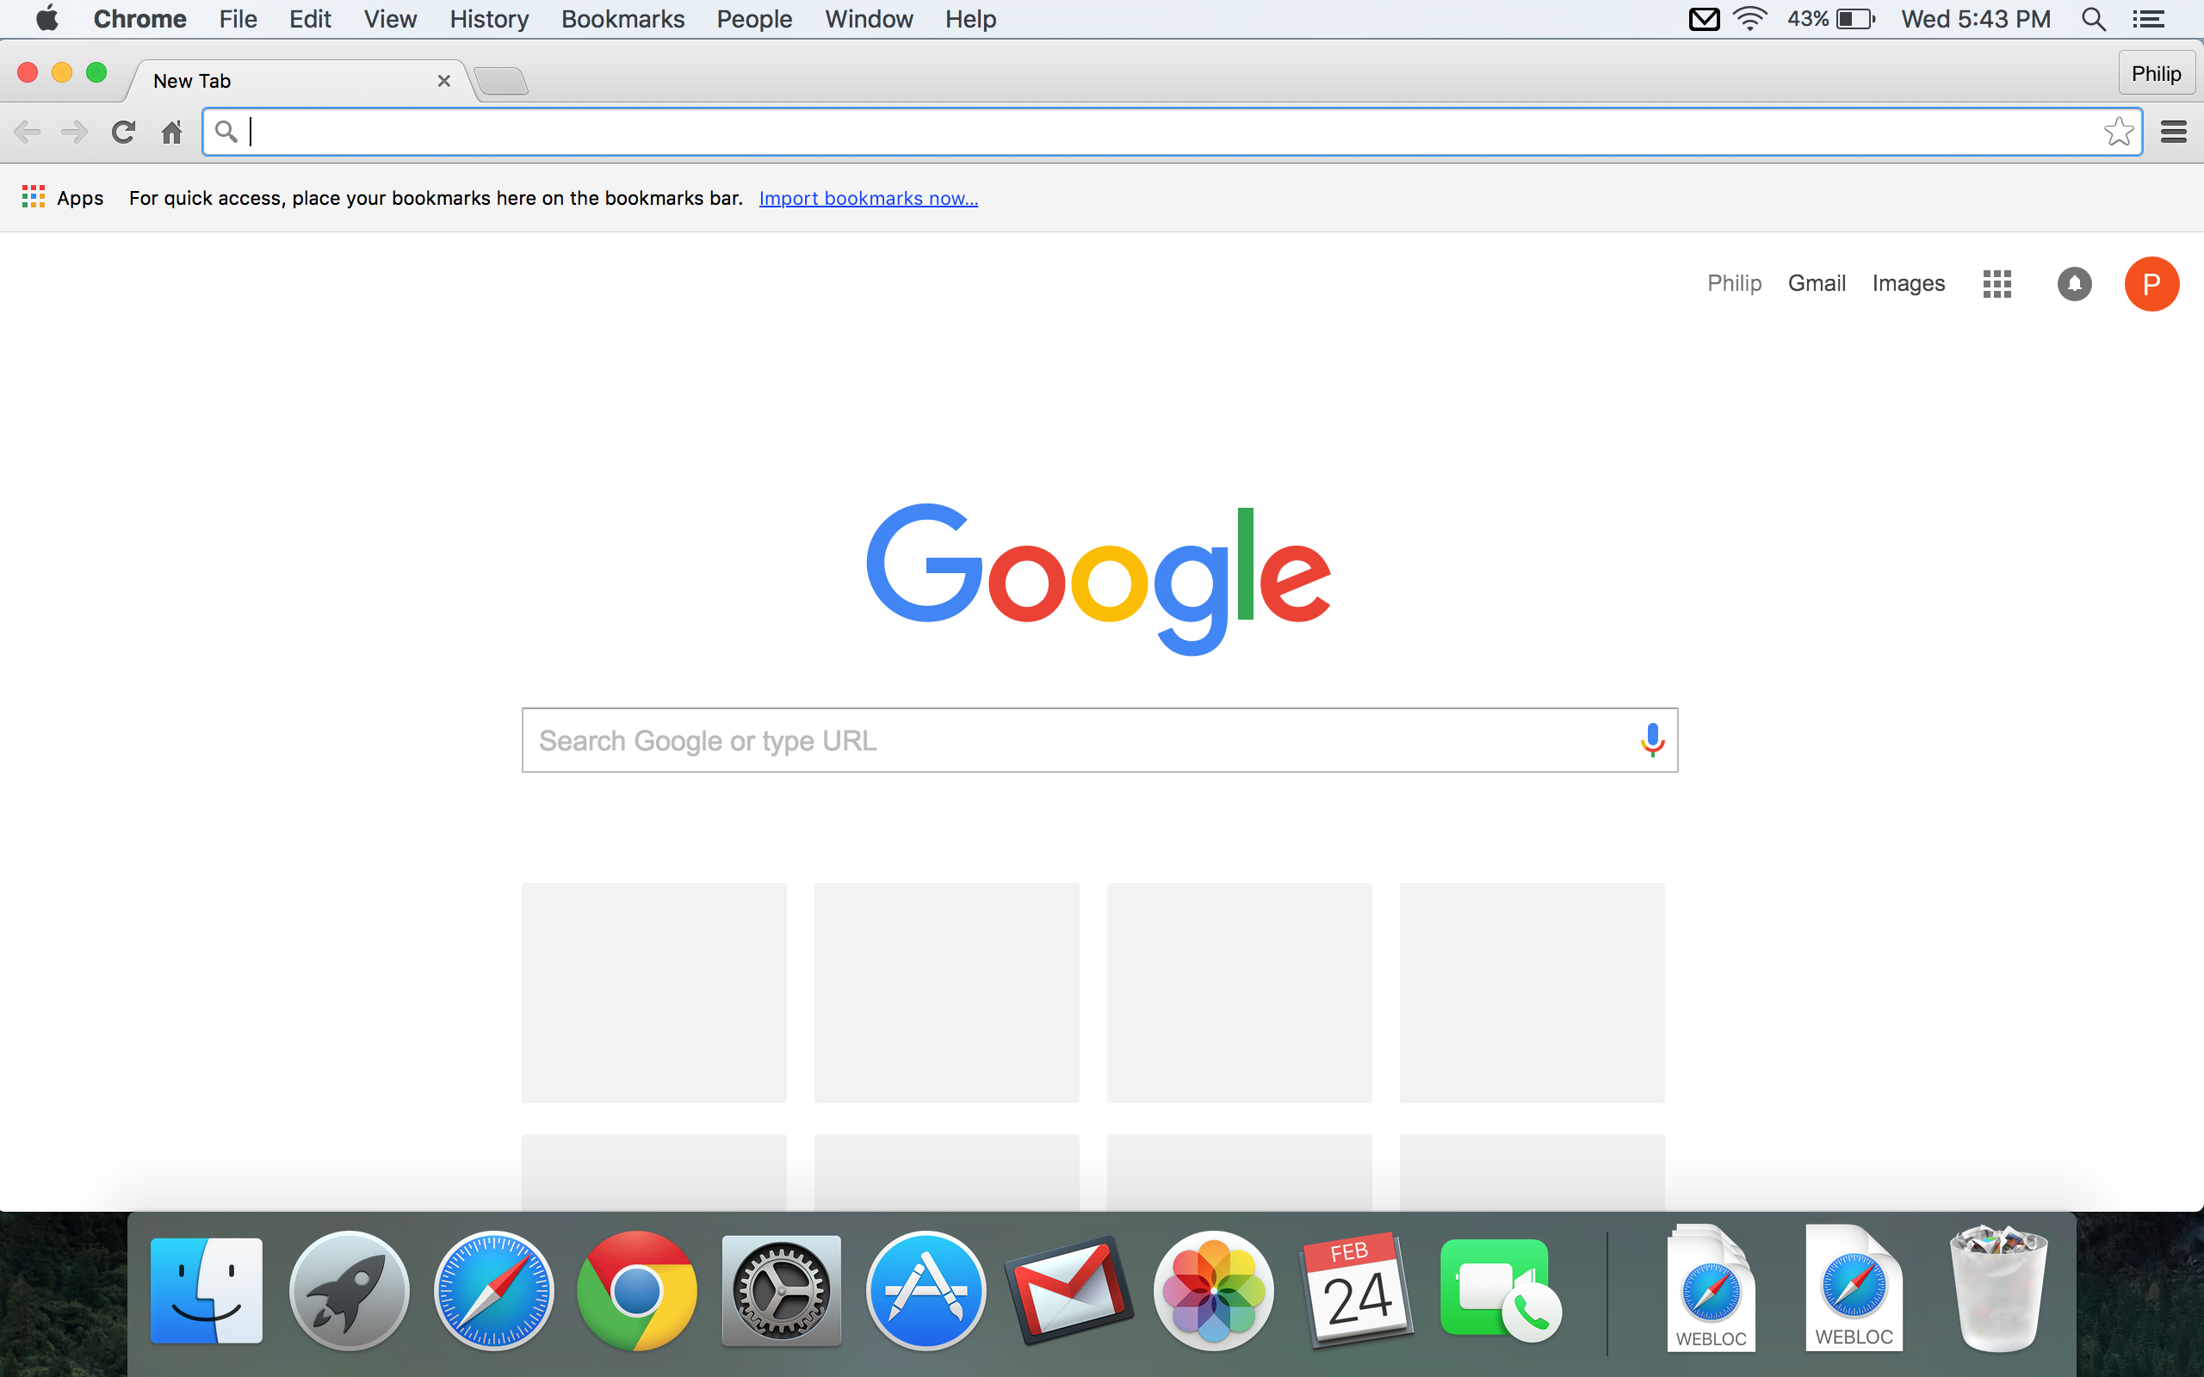Open the Chrome hamburger menu
This screenshot has height=1377, width=2204.
(2174, 132)
